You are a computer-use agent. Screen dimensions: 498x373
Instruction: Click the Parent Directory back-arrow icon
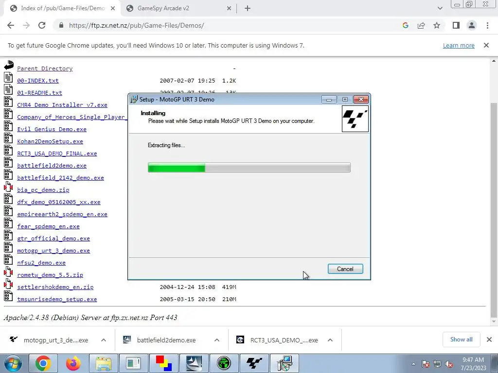click(9, 65)
